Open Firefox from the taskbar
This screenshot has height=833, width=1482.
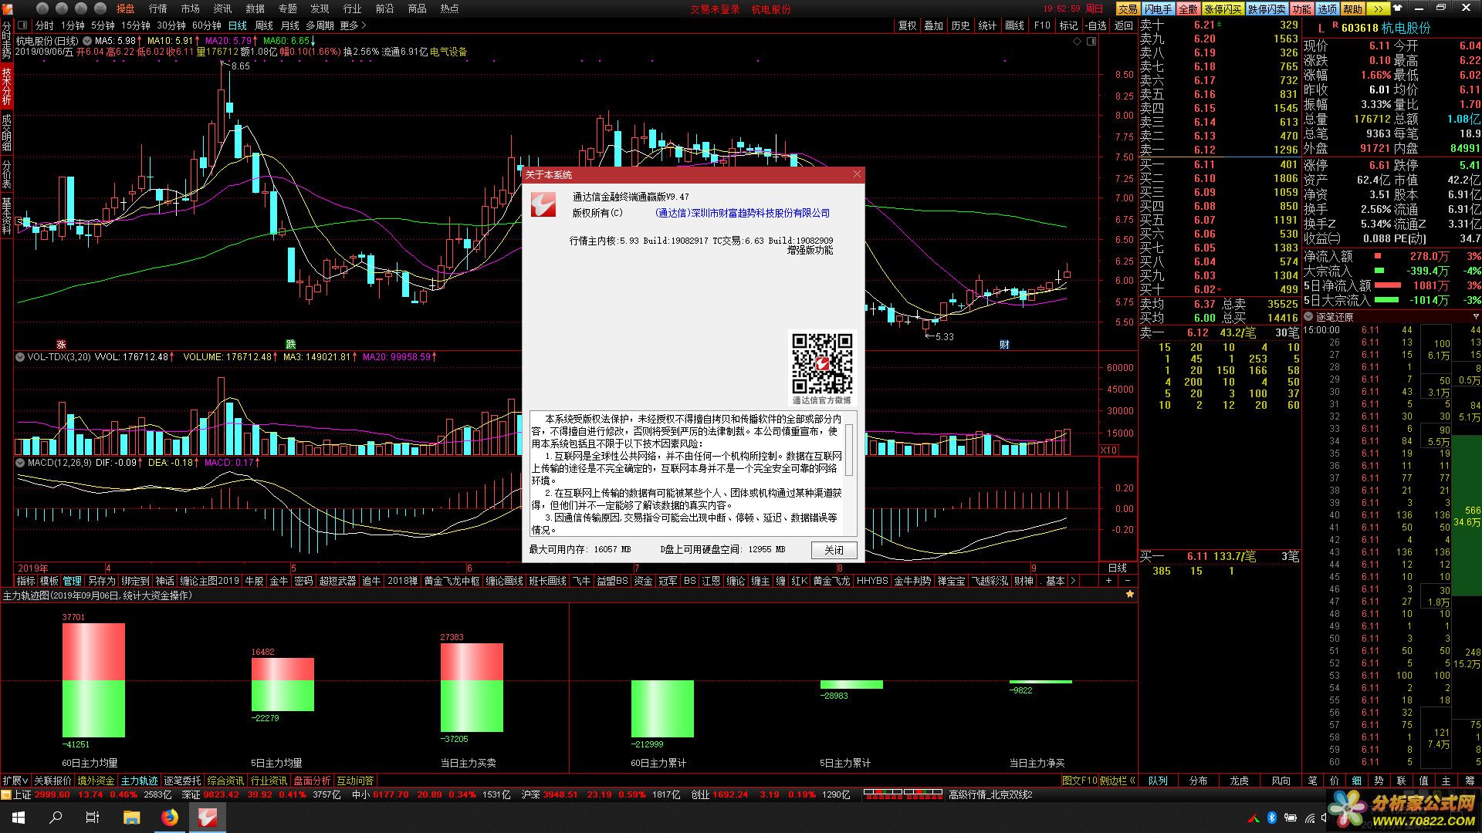(170, 817)
